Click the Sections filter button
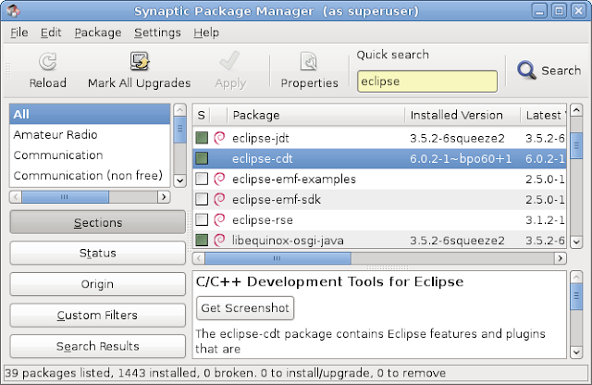This screenshot has width=592, height=385. coord(98,222)
